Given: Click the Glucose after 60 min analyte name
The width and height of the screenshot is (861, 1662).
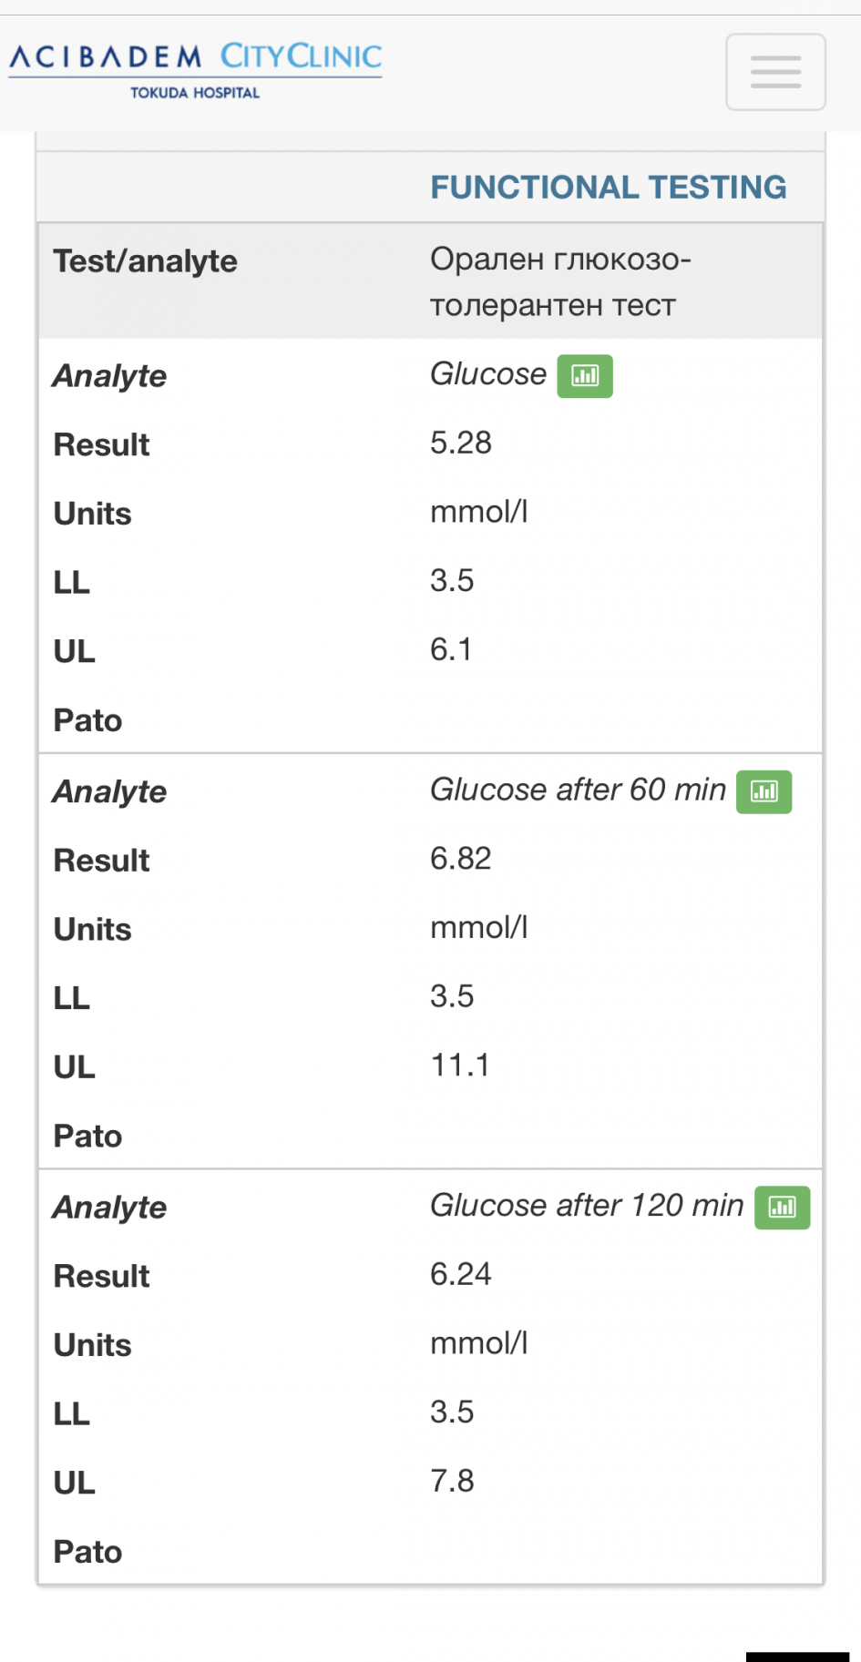Looking at the screenshot, I should (x=578, y=790).
